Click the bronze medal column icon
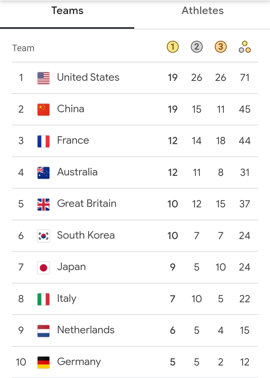 point(221,47)
